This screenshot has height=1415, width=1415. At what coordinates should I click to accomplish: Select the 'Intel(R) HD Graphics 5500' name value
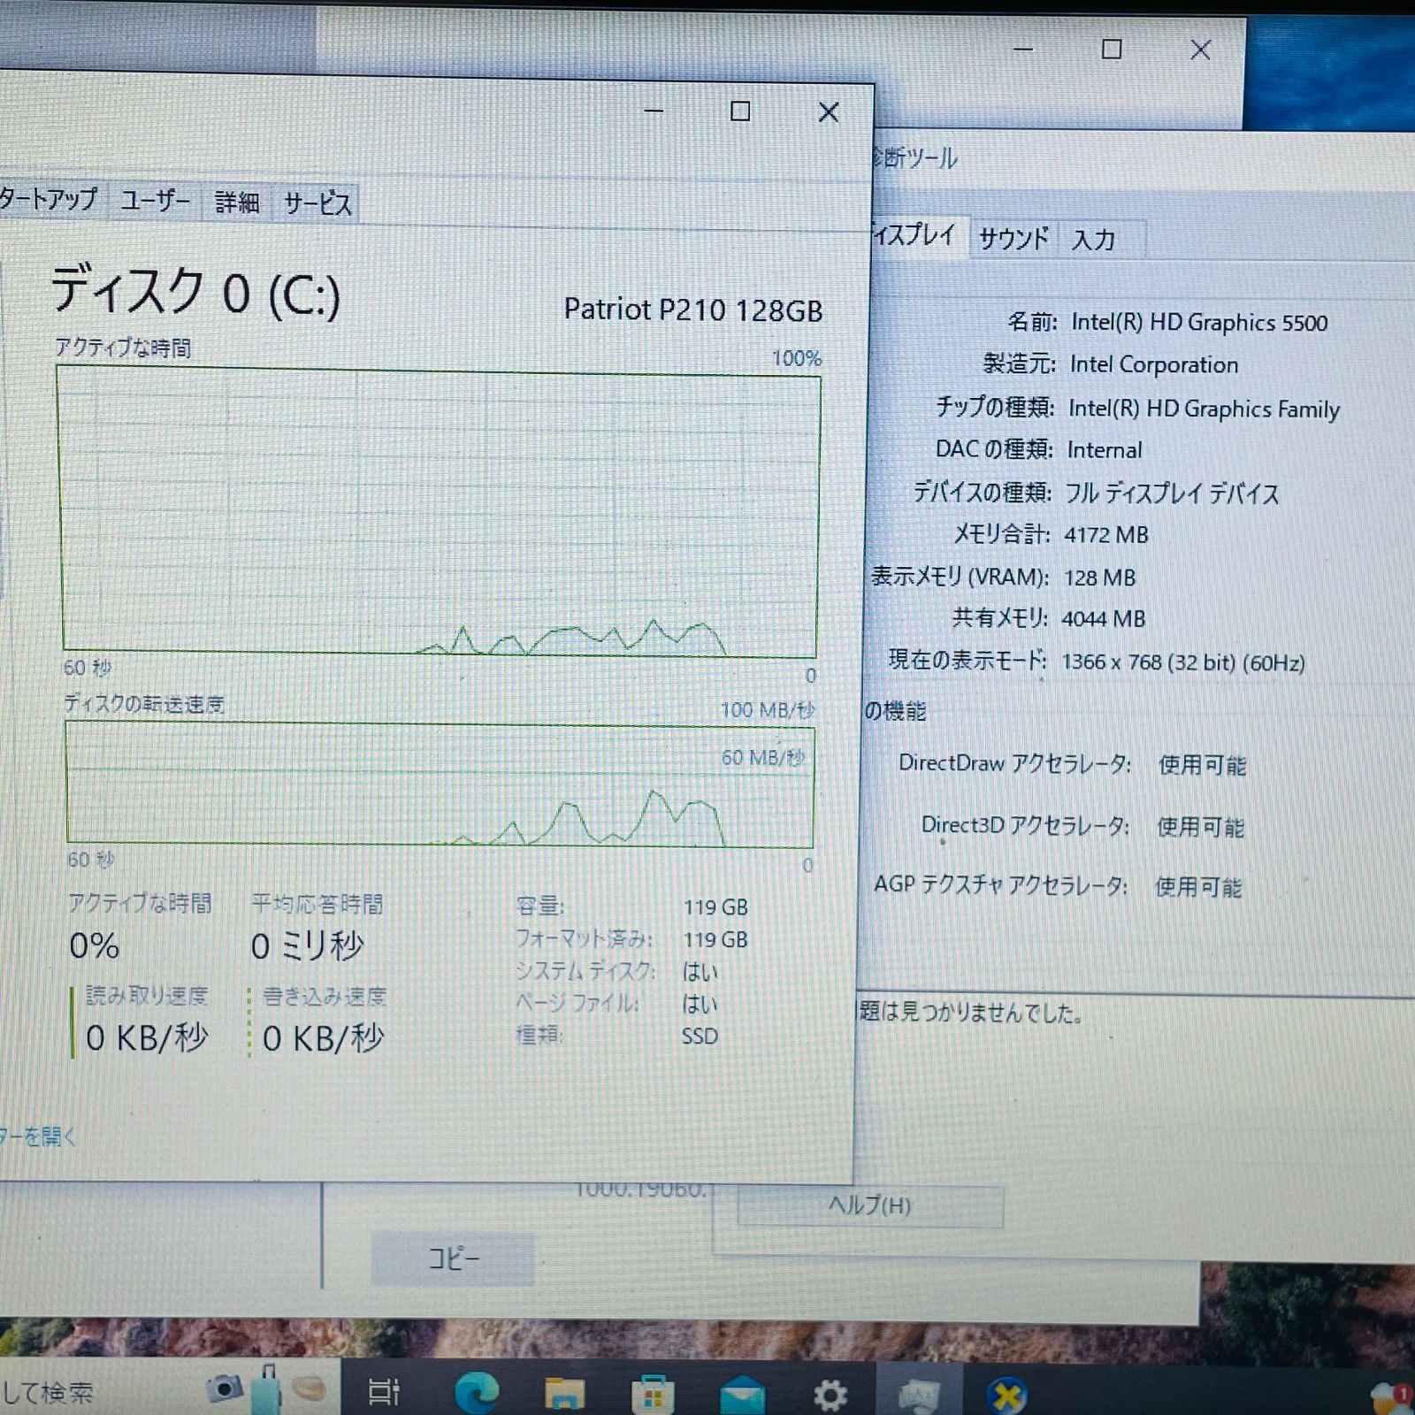click(x=1199, y=323)
